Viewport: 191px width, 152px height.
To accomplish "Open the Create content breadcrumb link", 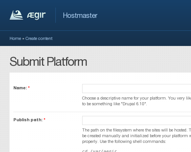I will pyautogui.click(x=39, y=38).
